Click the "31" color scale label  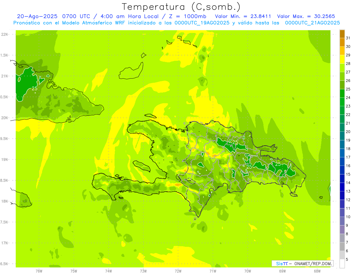click(348, 38)
